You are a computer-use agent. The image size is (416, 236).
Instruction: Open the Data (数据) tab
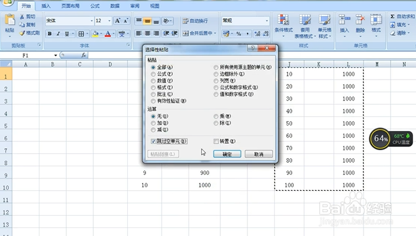(115, 6)
